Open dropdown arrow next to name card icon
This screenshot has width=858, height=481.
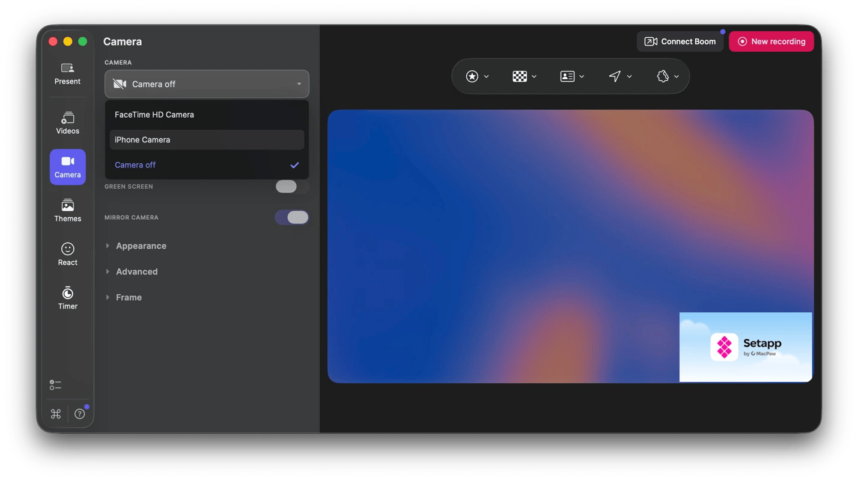click(582, 77)
